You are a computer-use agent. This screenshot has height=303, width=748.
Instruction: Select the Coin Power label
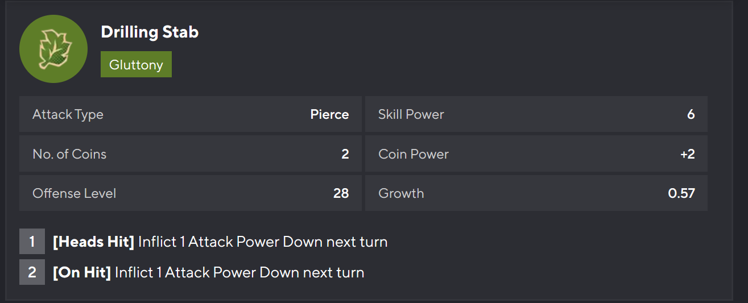[x=414, y=154]
